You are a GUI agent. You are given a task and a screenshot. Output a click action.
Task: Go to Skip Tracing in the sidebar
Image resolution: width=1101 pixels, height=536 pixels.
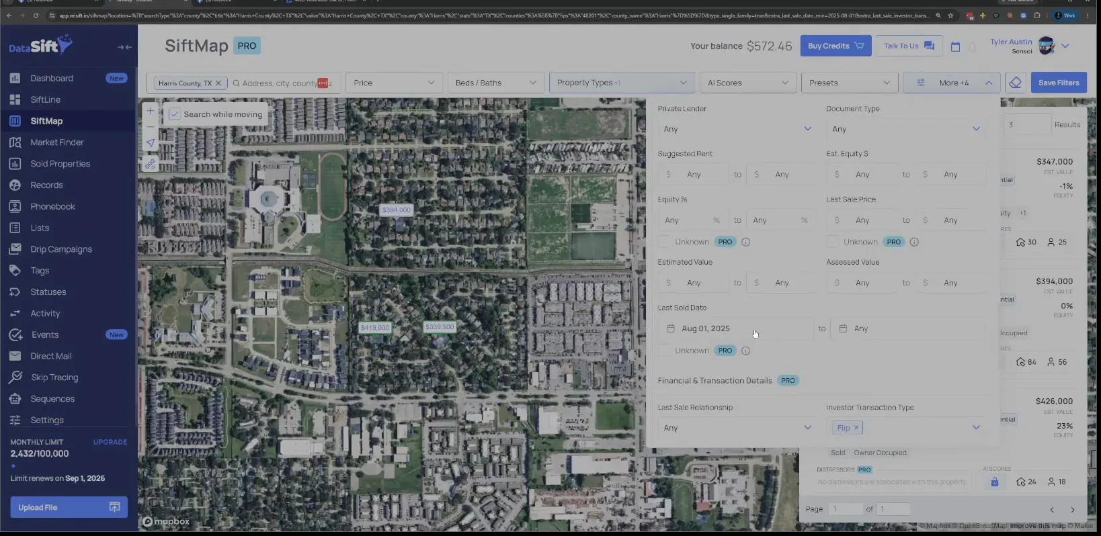[54, 377]
